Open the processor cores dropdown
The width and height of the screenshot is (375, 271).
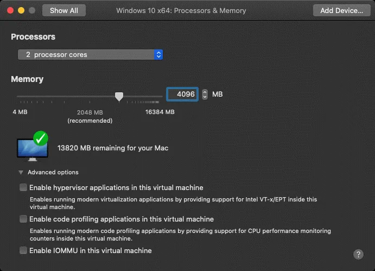click(90, 54)
